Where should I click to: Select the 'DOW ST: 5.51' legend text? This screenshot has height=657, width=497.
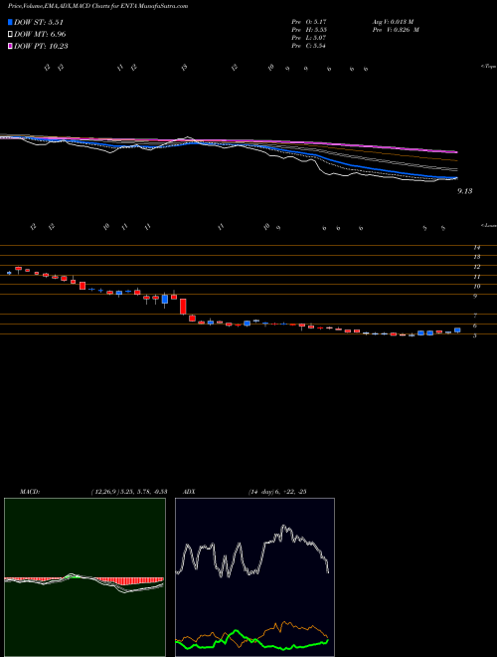click(x=39, y=22)
